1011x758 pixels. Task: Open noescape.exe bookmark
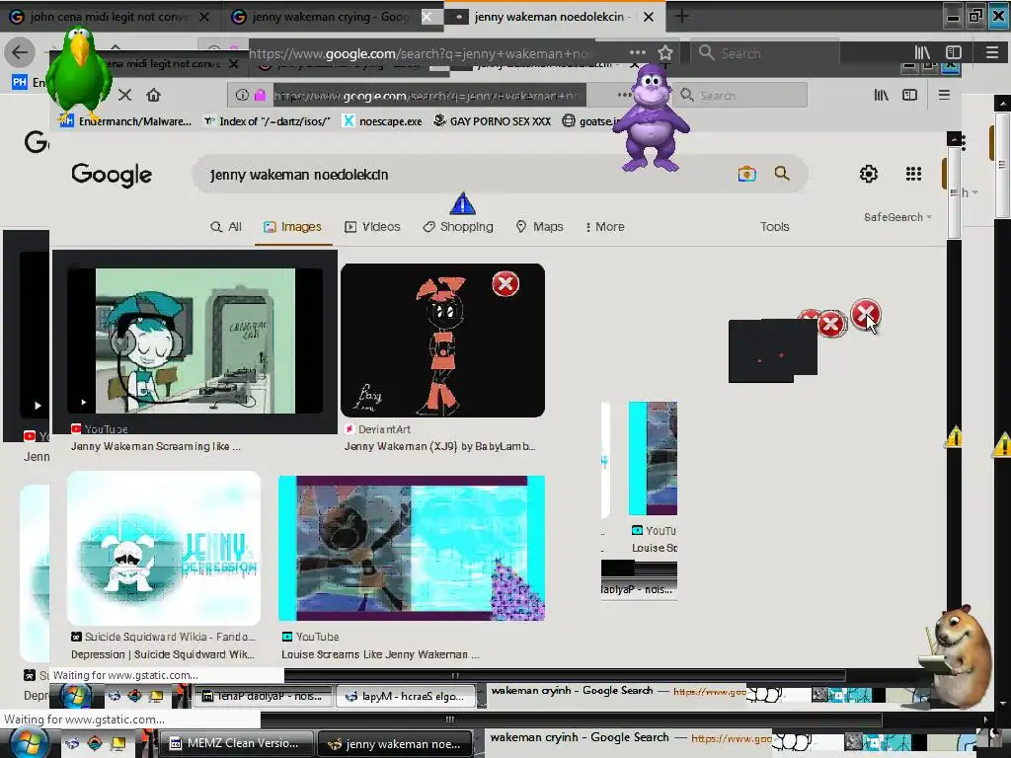coord(382,121)
